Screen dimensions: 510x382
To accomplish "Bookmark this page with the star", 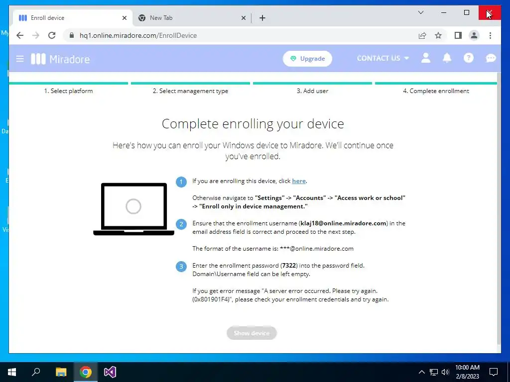I will tap(438, 35).
